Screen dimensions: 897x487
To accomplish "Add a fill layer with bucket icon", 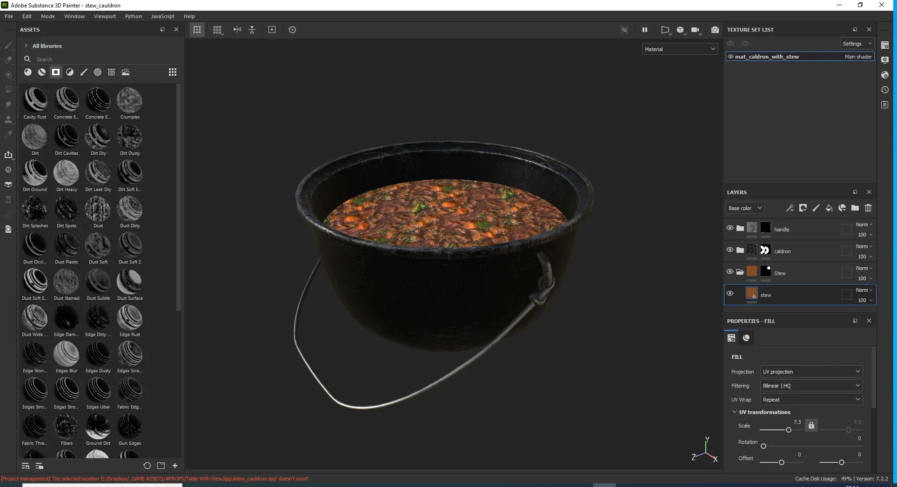I will point(829,208).
